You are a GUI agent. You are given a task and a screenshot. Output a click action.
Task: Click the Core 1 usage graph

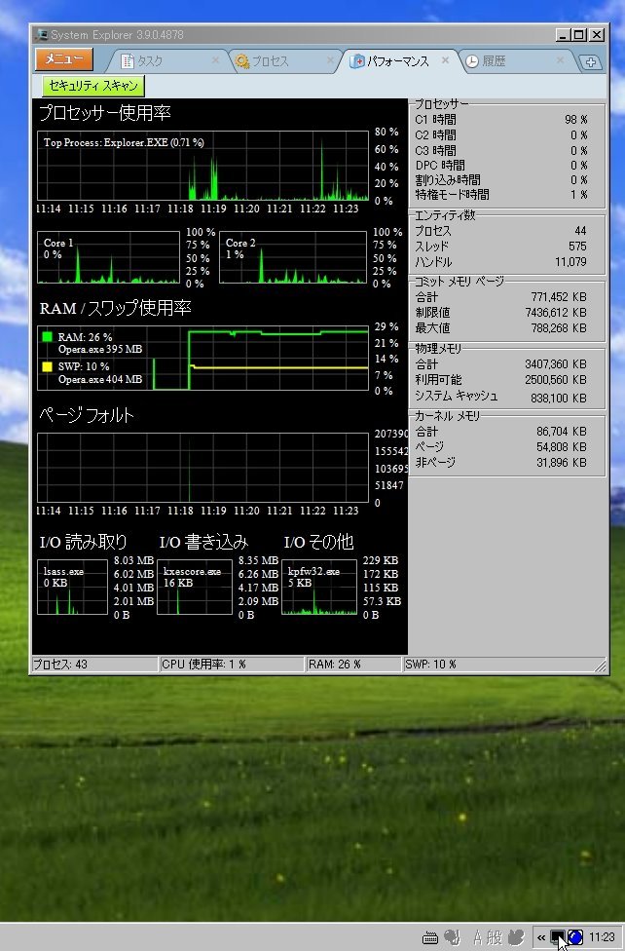tap(108, 257)
